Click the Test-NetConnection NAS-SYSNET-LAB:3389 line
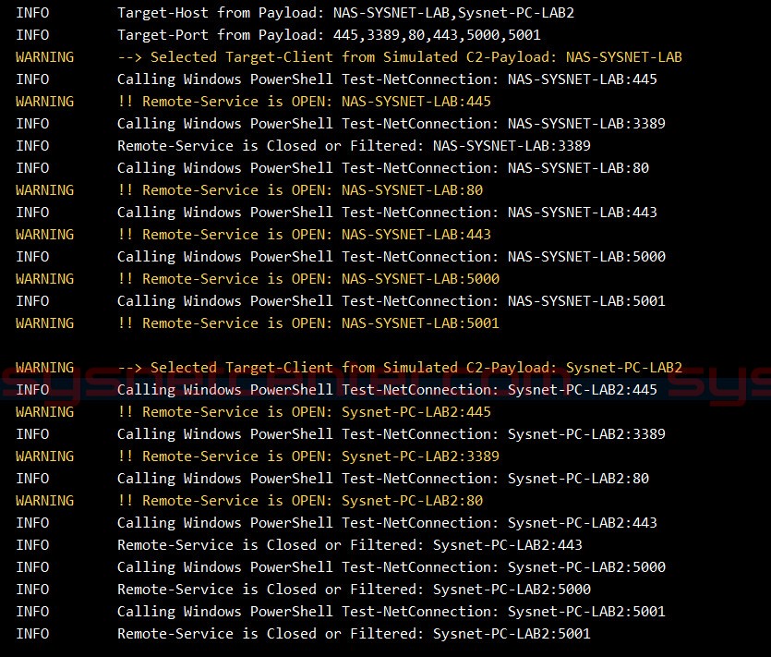The height and width of the screenshot is (657, 771). [x=341, y=124]
